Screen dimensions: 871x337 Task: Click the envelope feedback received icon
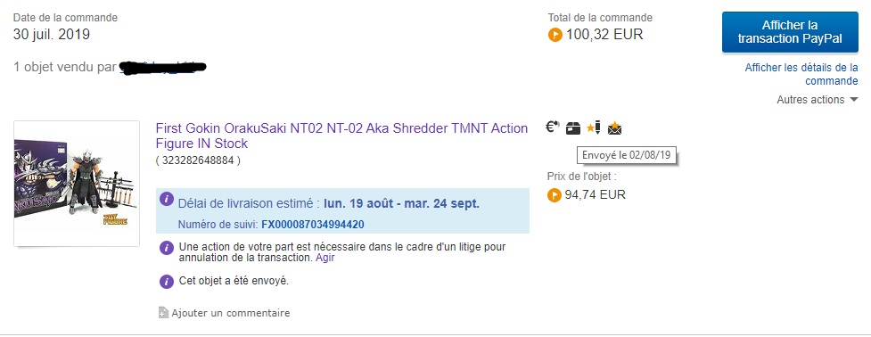pyautogui.click(x=614, y=128)
